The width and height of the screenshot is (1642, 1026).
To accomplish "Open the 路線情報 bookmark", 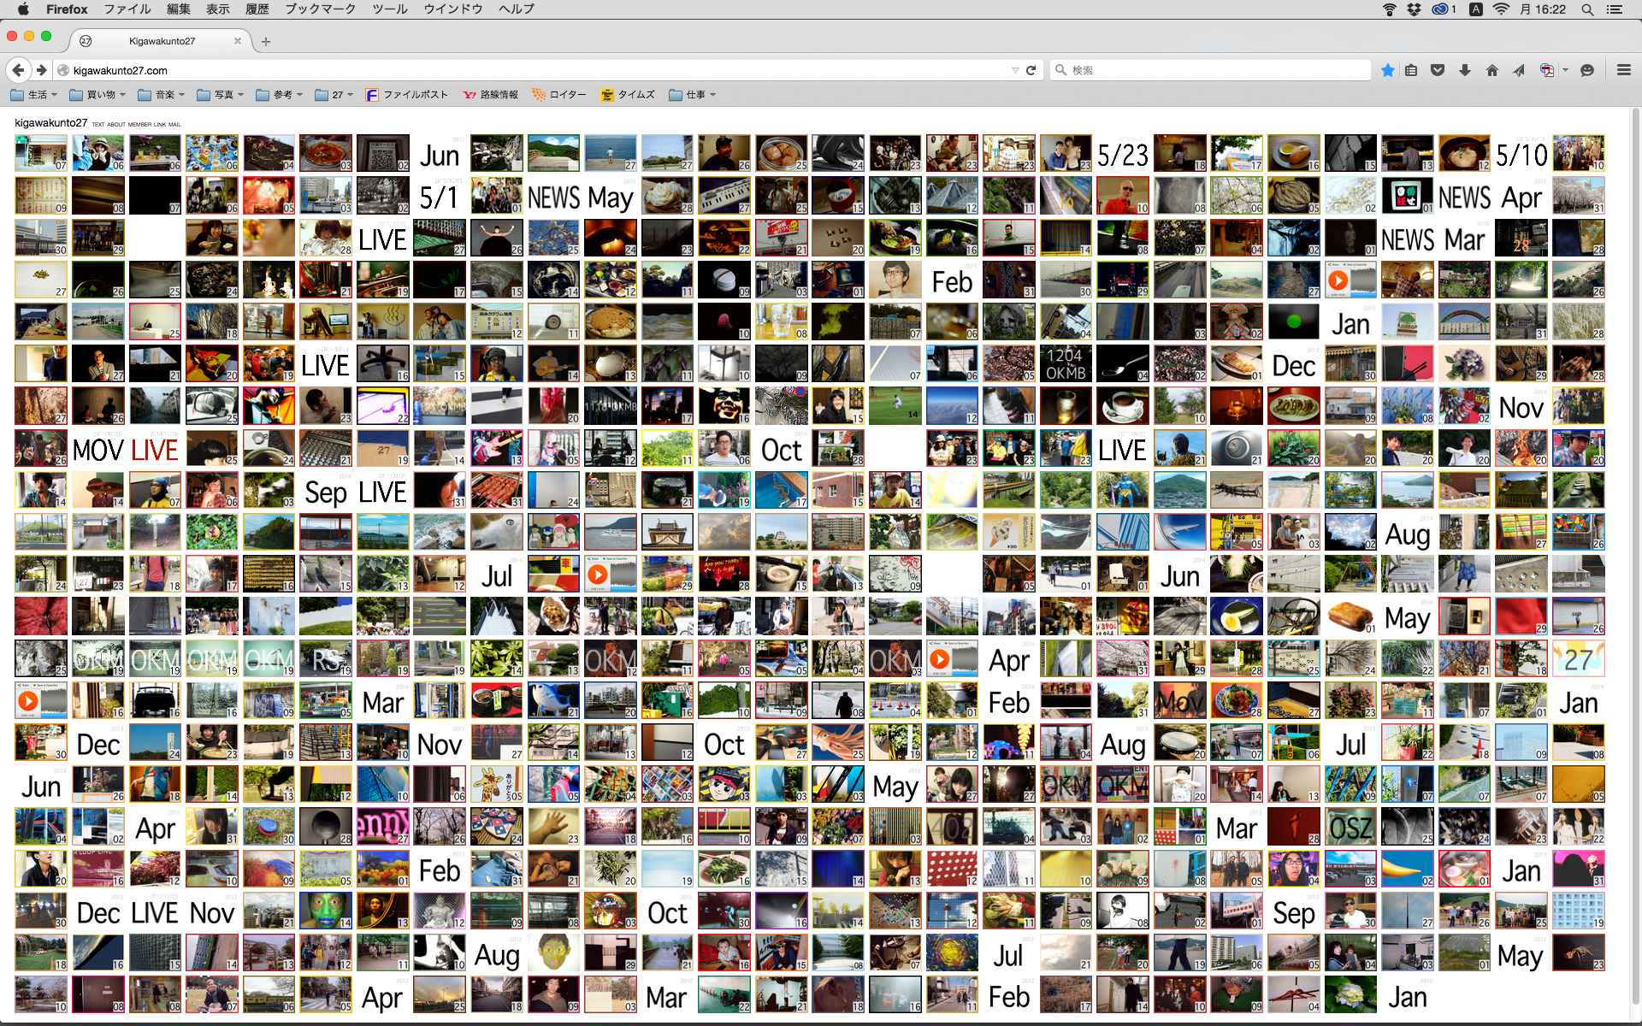I will [x=491, y=95].
